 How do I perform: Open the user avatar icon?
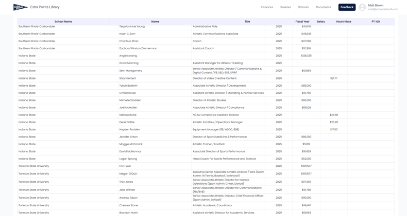362,7
